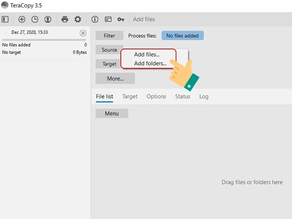Click the plus circle new job icon
This screenshot has width=292, height=219.
[x=22, y=19]
